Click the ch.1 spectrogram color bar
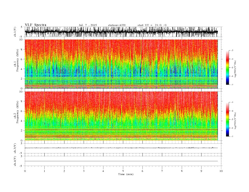This screenshot has height=192, width=249. tap(227, 68)
